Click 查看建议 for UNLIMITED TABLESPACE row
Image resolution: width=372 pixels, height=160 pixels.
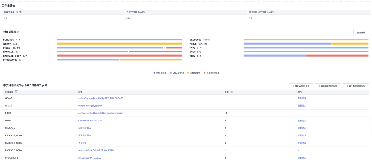pos(302,98)
